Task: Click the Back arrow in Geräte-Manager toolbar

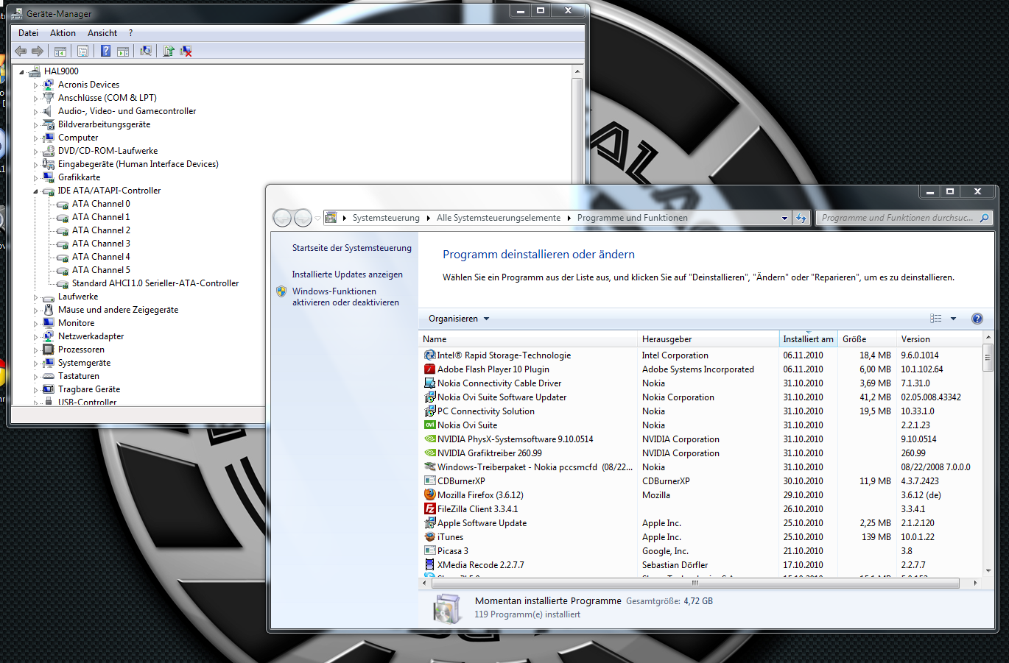Action: (21, 51)
